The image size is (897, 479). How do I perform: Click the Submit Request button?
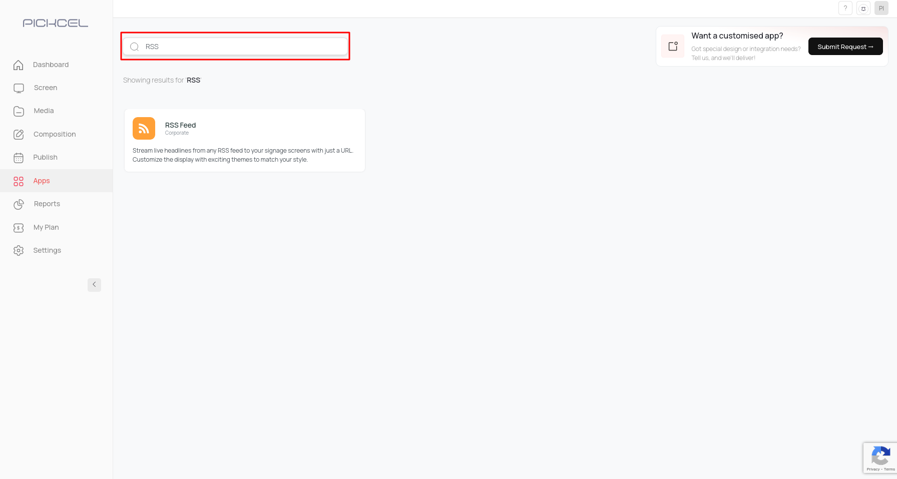click(845, 47)
